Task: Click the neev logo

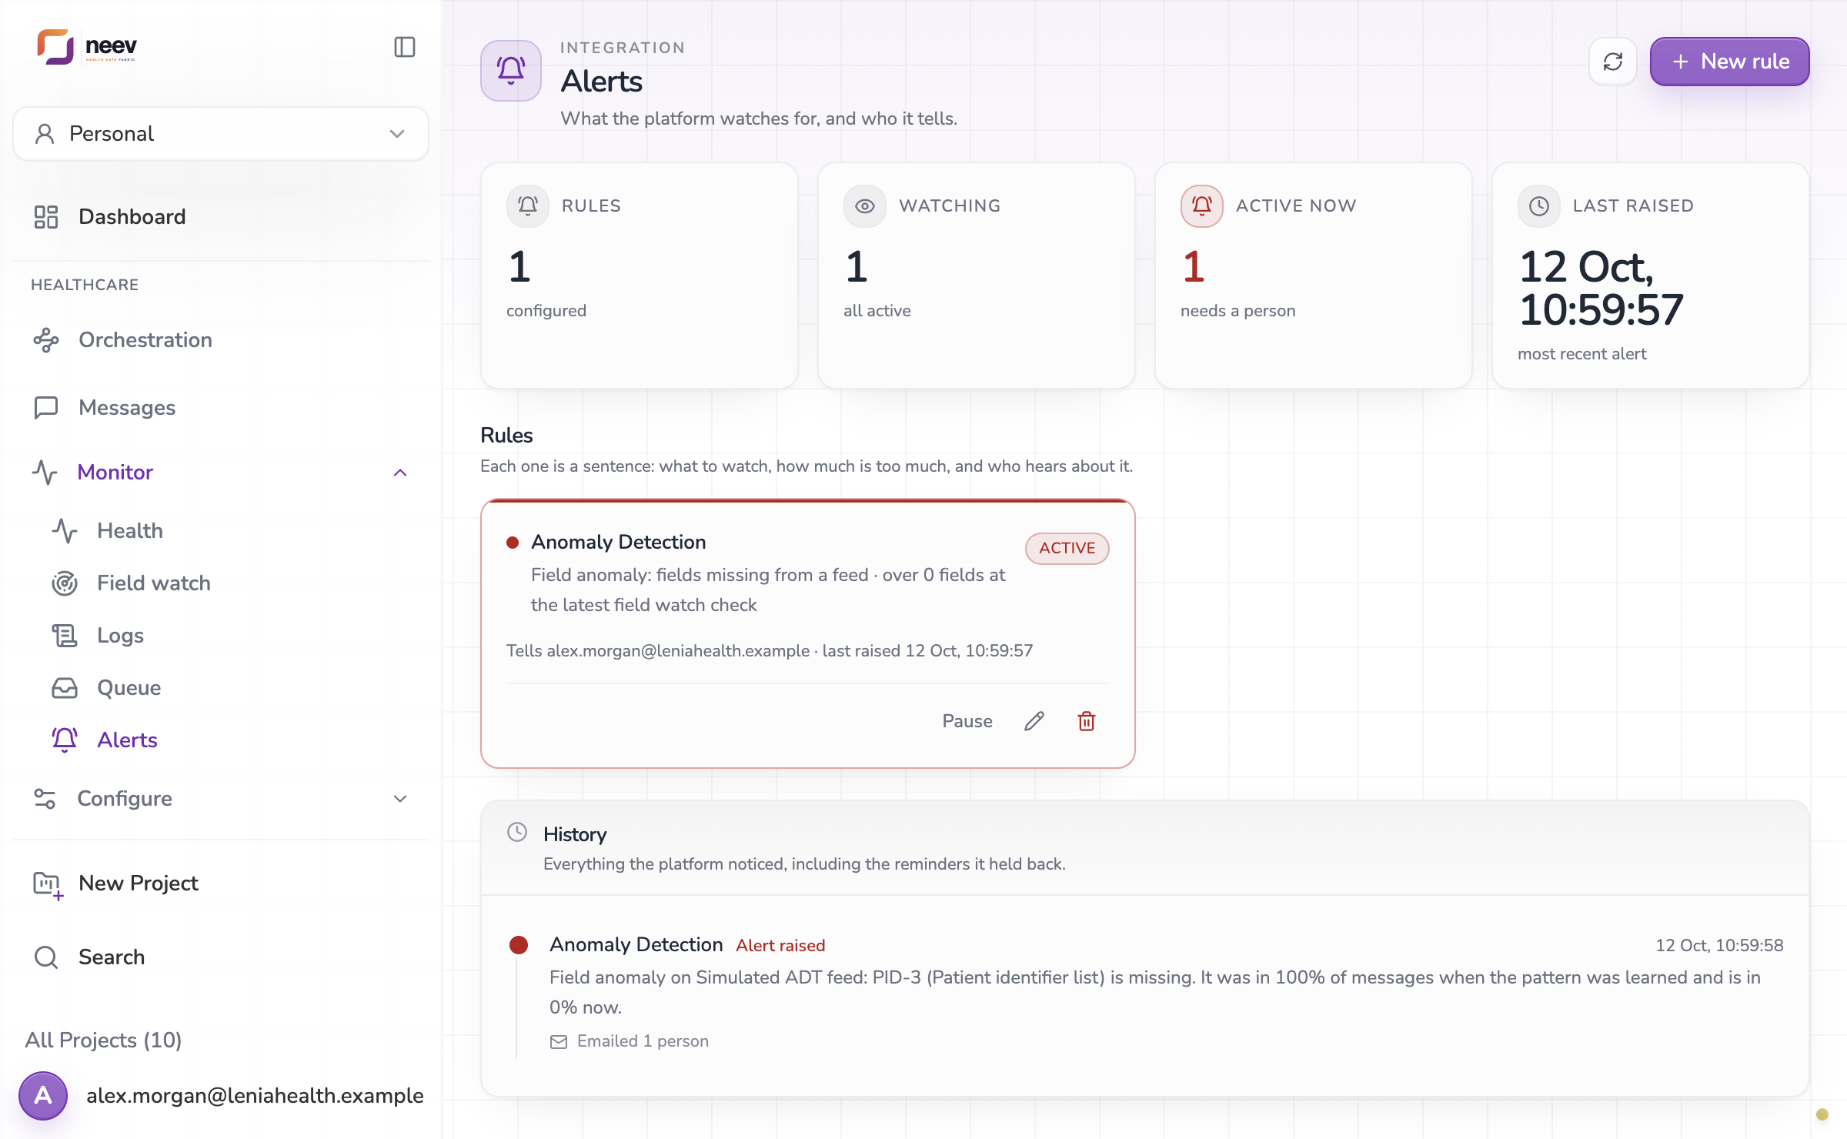Action: [87, 47]
